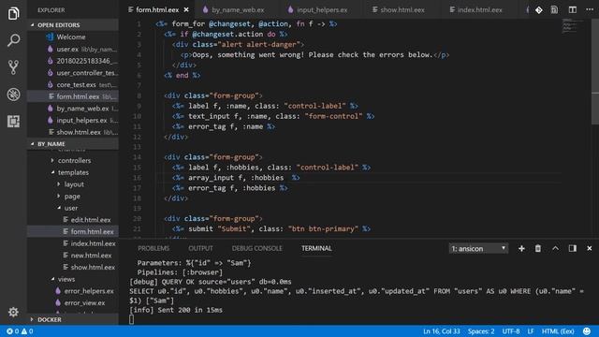Open the OUTPUT panel tab

click(200, 248)
